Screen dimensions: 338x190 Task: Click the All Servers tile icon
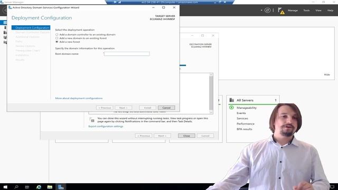(x=232, y=100)
